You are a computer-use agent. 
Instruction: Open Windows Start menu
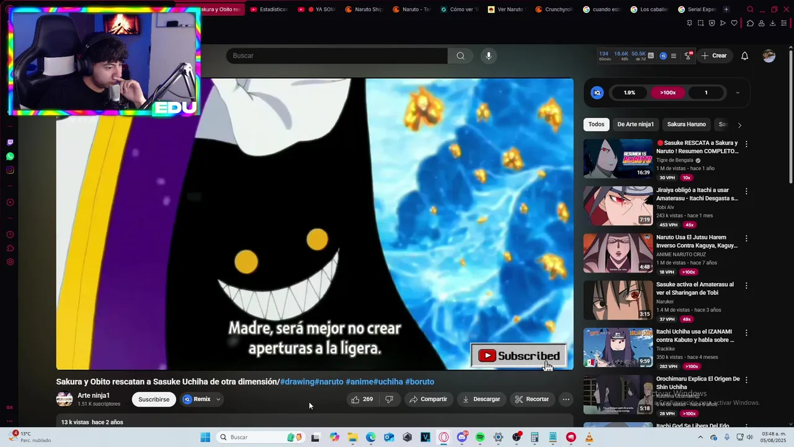click(x=205, y=437)
